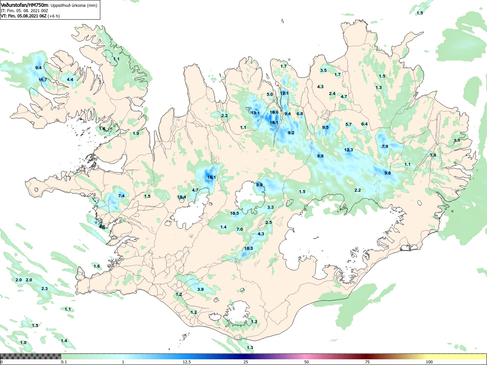
Task: Click the 0.1 tick on the color scale
Action: (64, 362)
